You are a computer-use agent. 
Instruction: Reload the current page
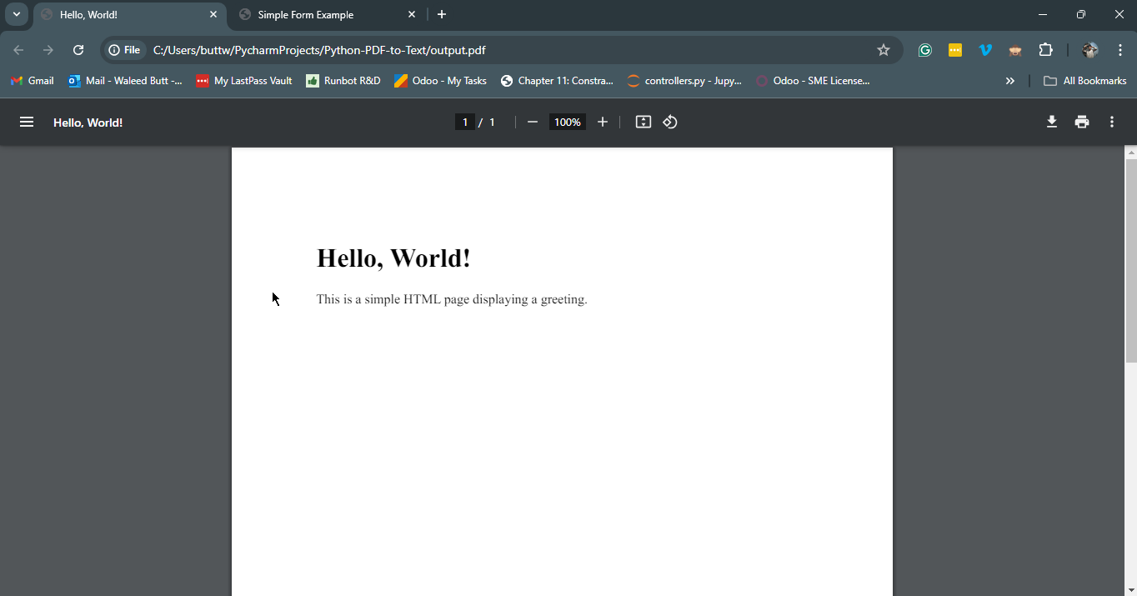[78, 50]
